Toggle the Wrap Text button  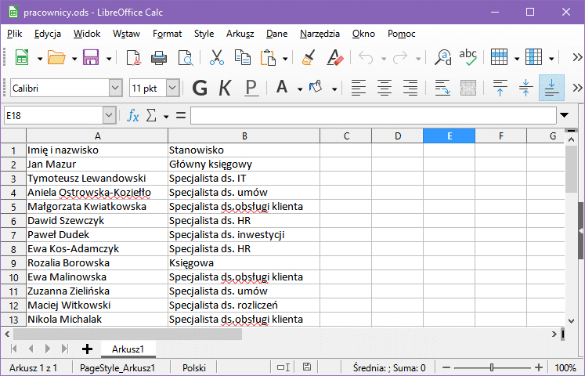tap(442, 88)
